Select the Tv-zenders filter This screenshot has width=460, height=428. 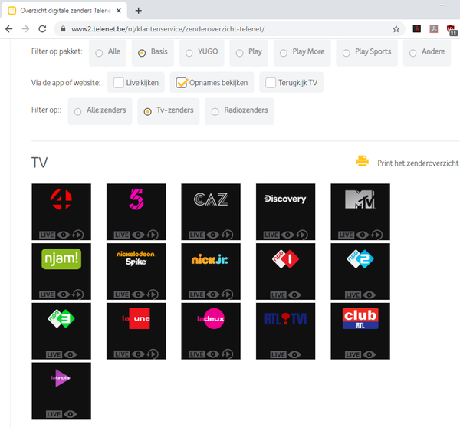coord(169,111)
